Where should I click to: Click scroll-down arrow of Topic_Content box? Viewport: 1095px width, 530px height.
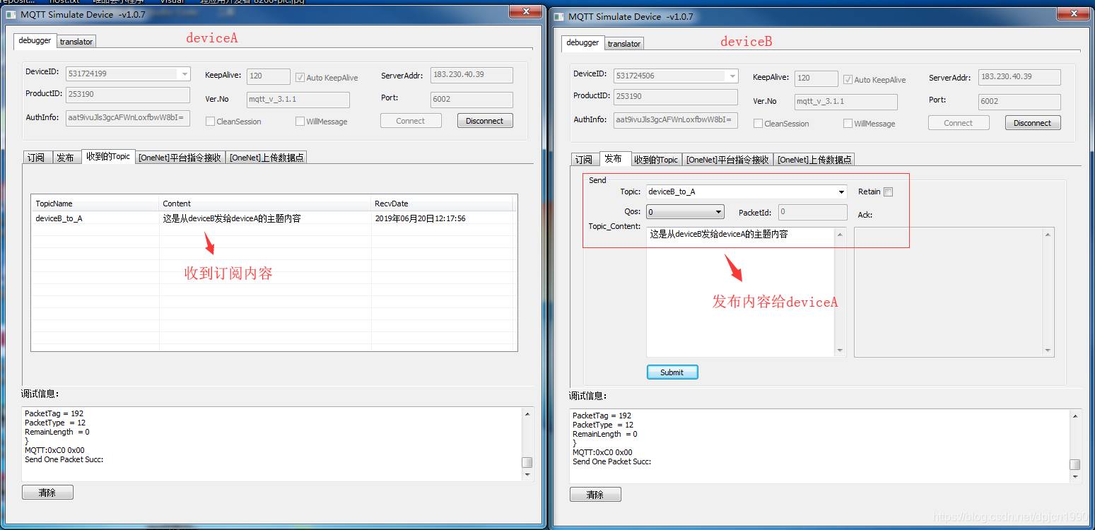click(x=840, y=351)
